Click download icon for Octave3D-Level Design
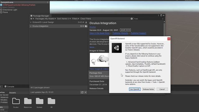This screenshot has height=112, width=199. point(86,22)
